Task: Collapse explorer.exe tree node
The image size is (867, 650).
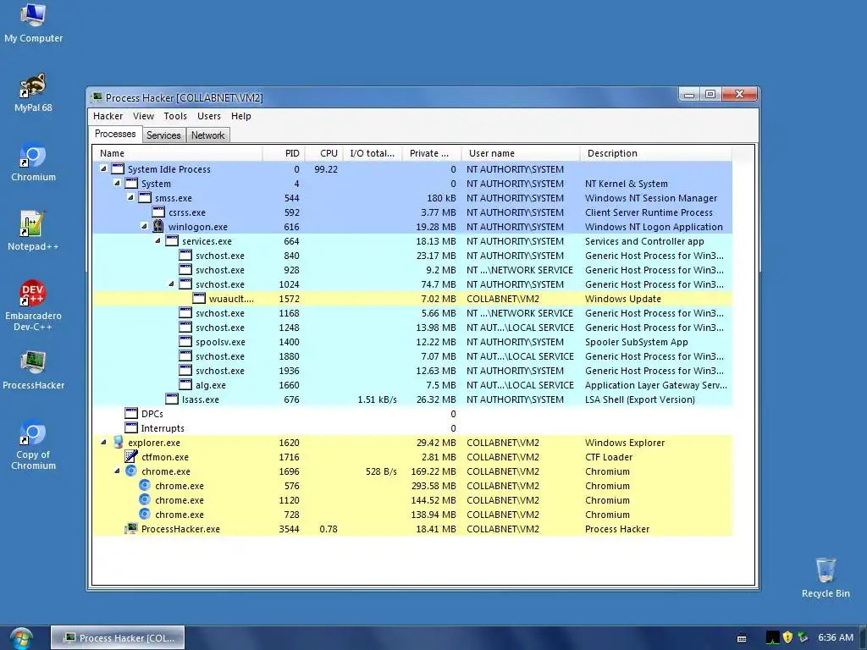Action: [x=103, y=442]
